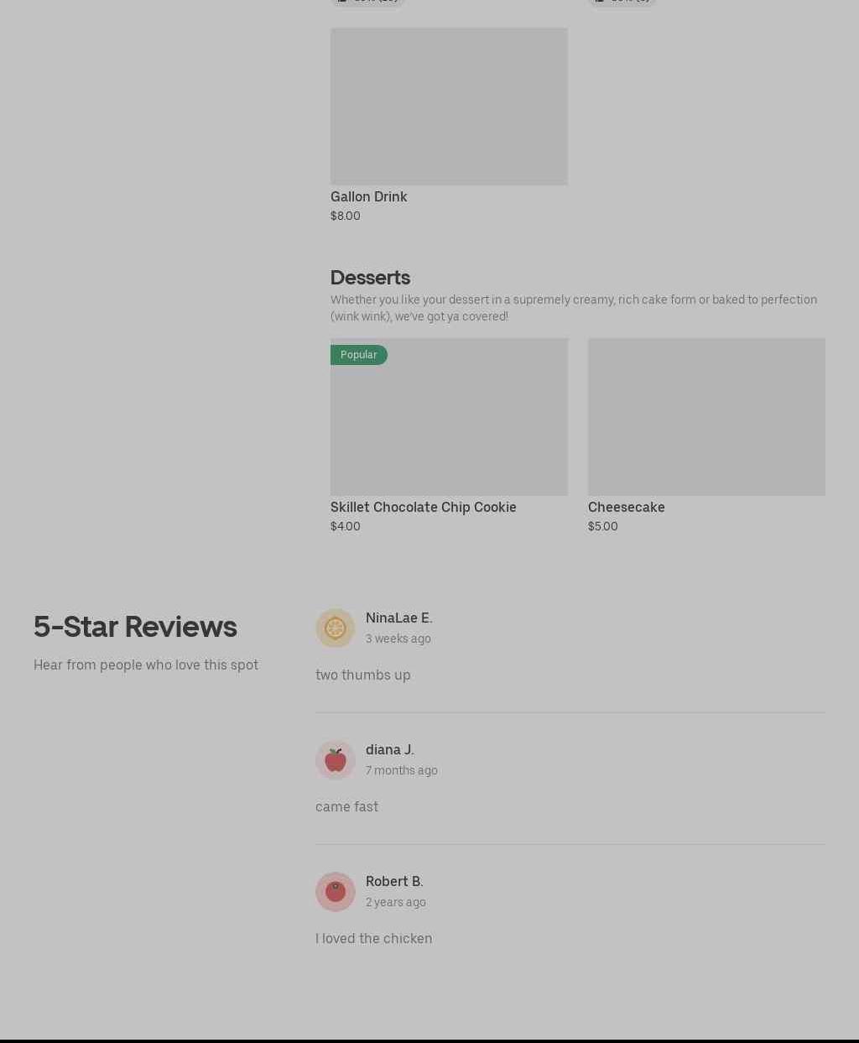This screenshot has width=859, height=1043.
Task: Open the Cheesecake item image
Action: [x=706, y=416]
